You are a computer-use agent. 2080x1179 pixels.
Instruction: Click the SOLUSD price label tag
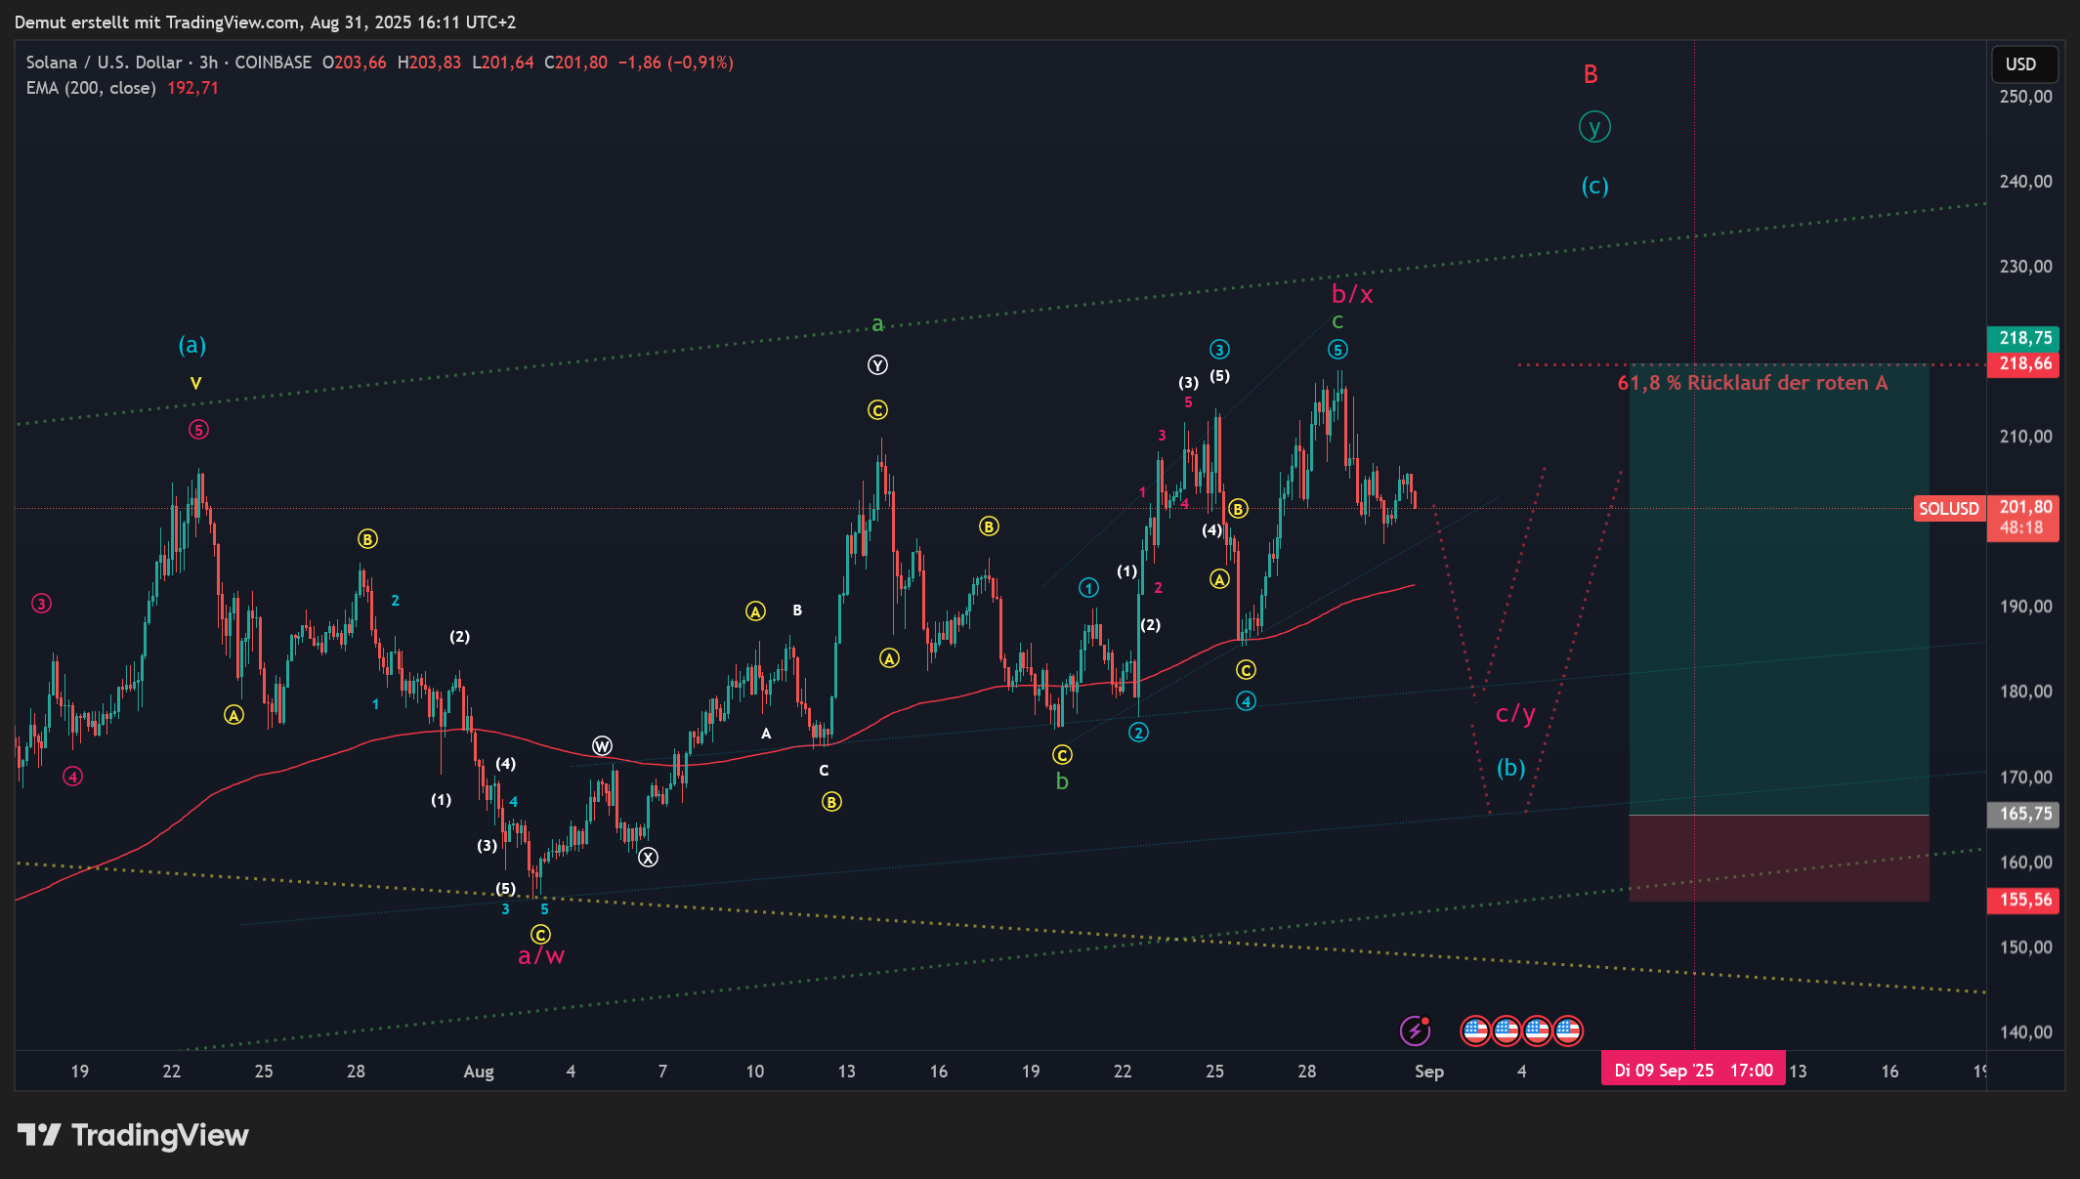point(1948,509)
